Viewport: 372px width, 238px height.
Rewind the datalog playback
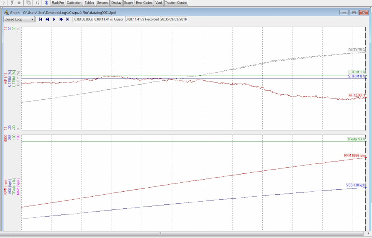point(47,19)
